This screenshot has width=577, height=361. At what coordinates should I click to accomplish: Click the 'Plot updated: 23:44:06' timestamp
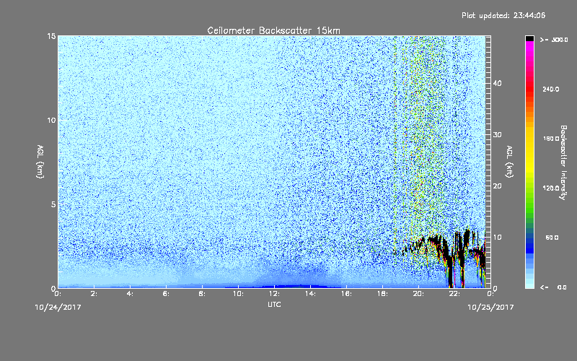(503, 15)
